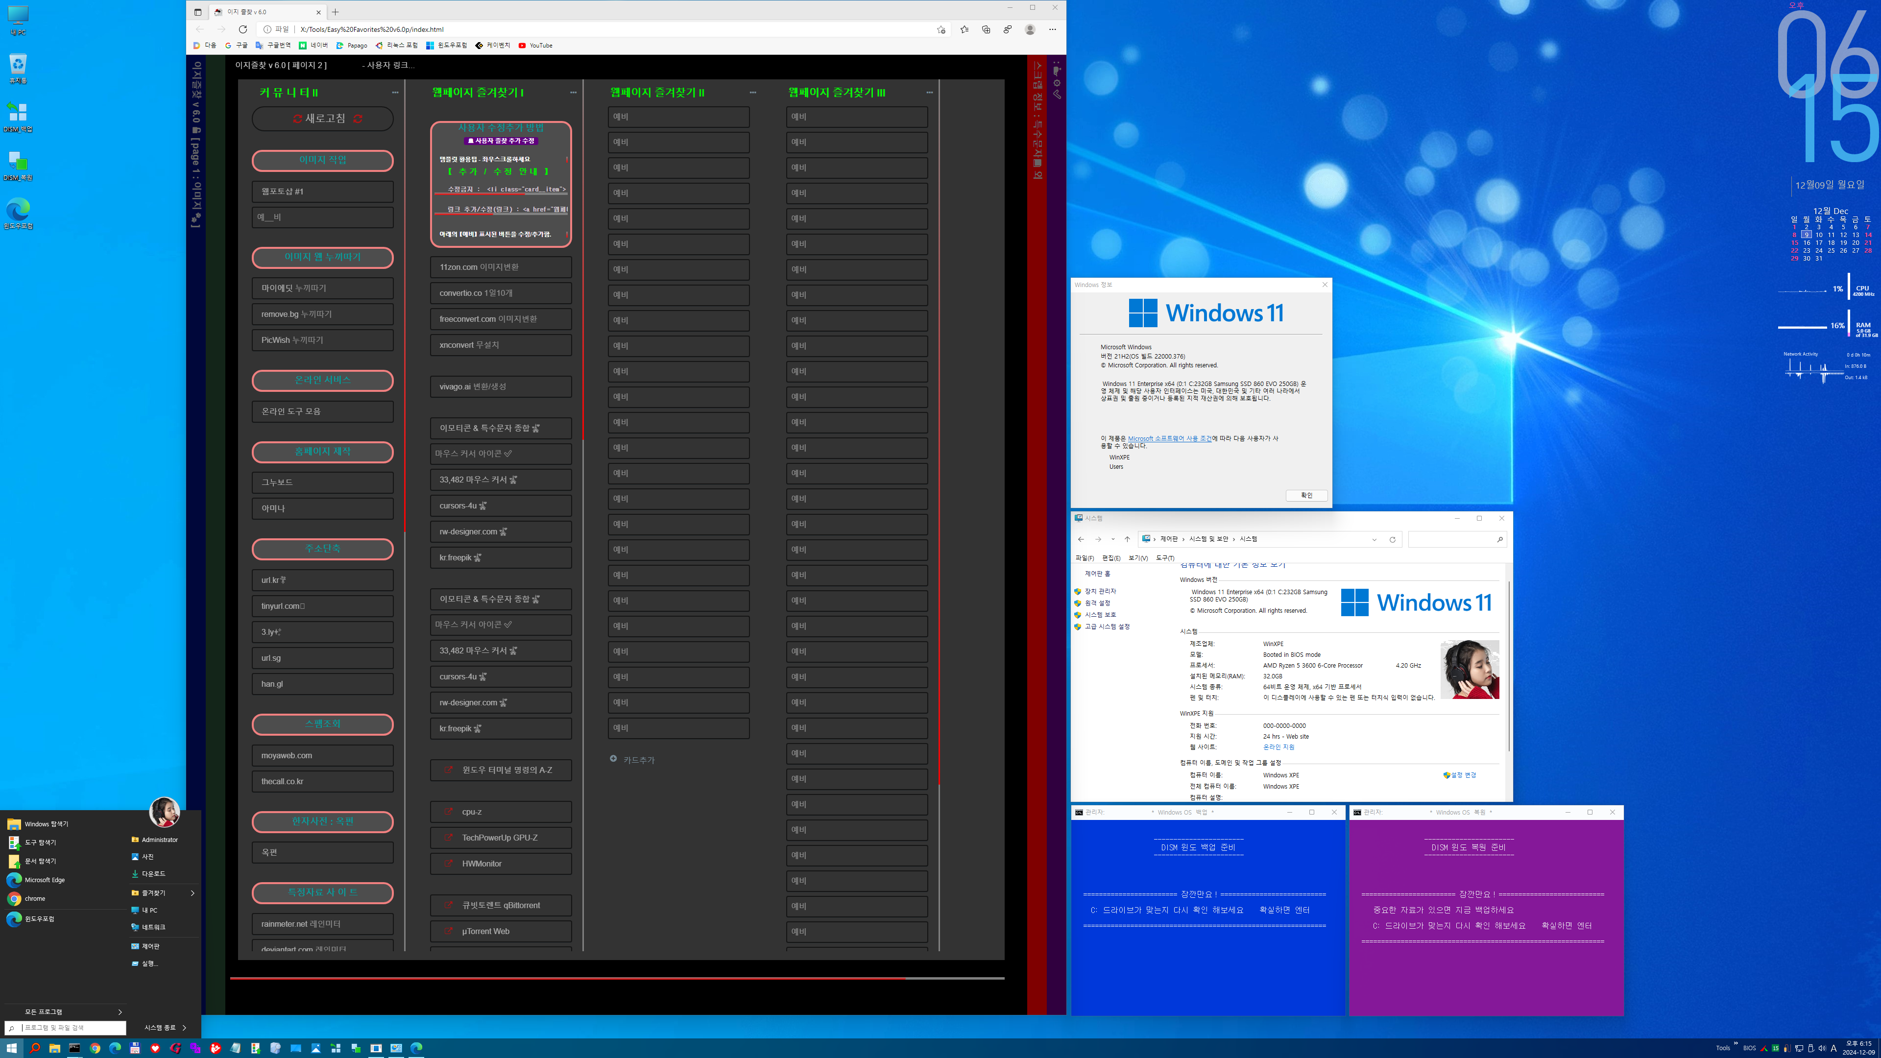Click the recycle bin desktop icon
The image size is (1881, 1058).
18,69
